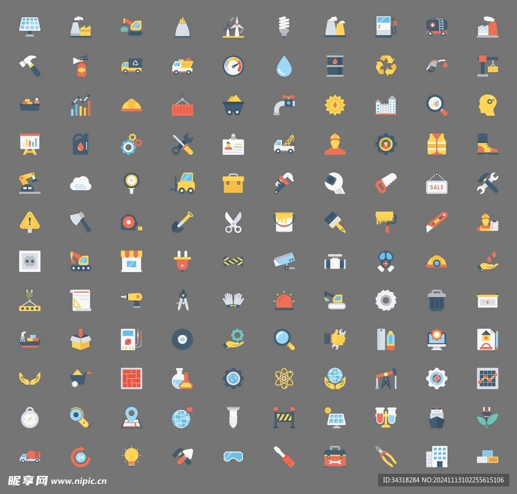
Task: Choose the yellow recycling arrows icon
Action: click(386, 66)
